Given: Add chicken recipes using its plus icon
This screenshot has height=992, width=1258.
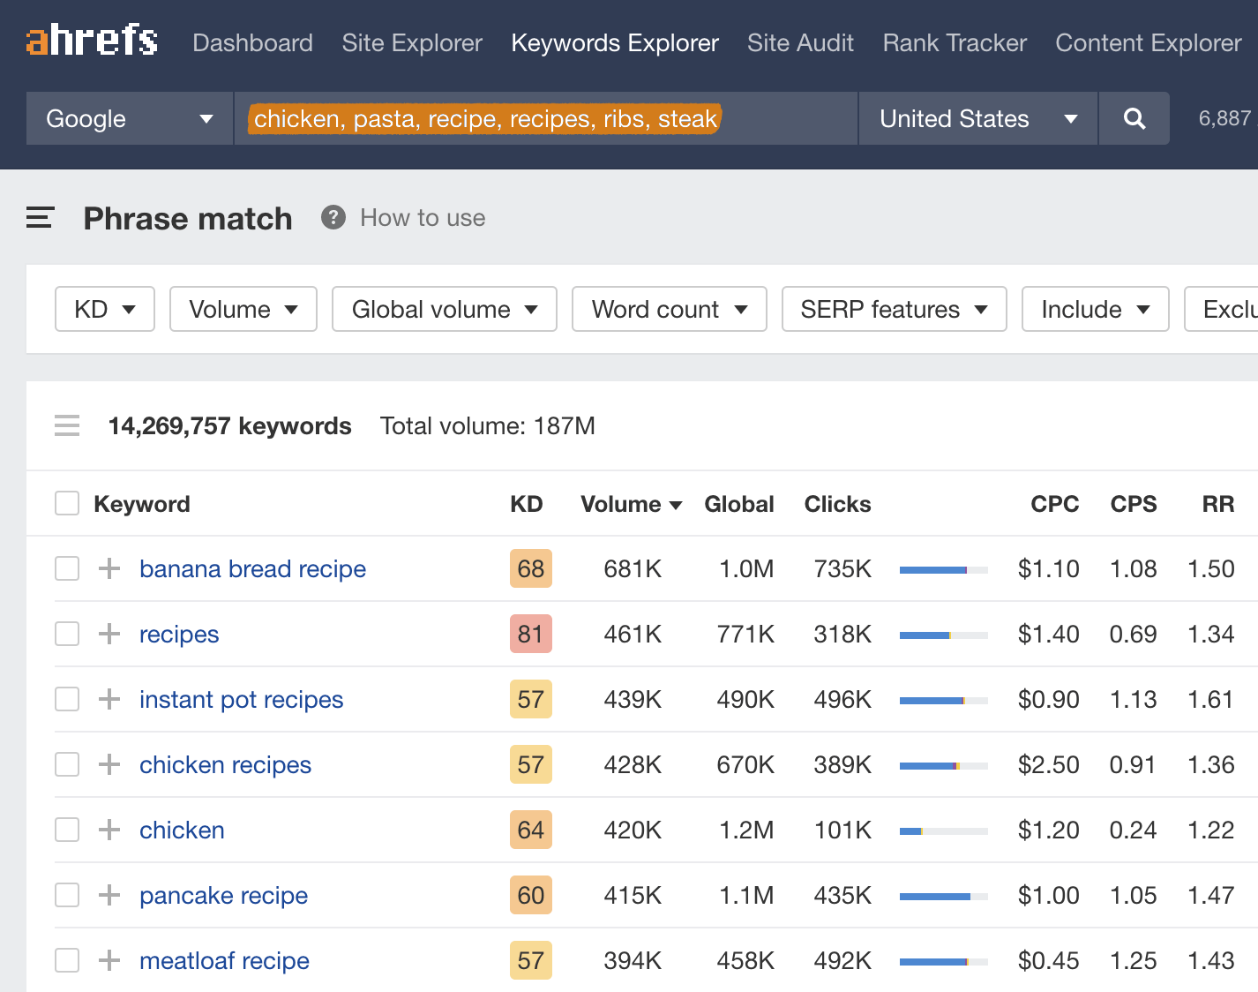Looking at the screenshot, I should 109,764.
